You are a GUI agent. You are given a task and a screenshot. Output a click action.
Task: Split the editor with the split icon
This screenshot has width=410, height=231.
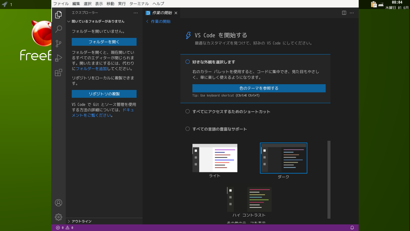(x=344, y=13)
